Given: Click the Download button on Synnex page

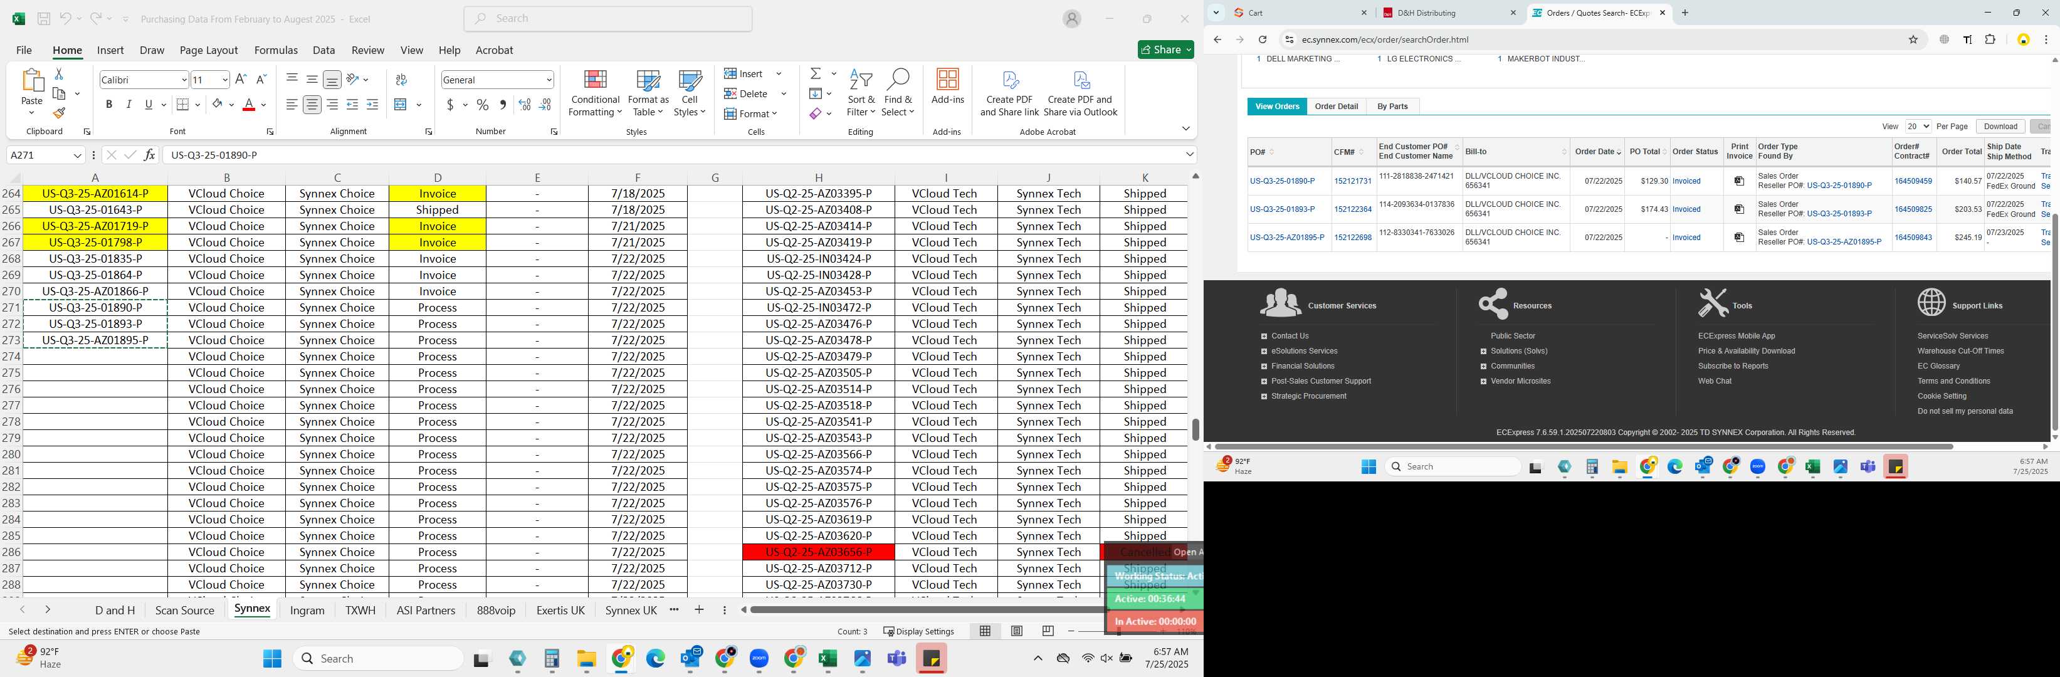Looking at the screenshot, I should (x=2000, y=126).
